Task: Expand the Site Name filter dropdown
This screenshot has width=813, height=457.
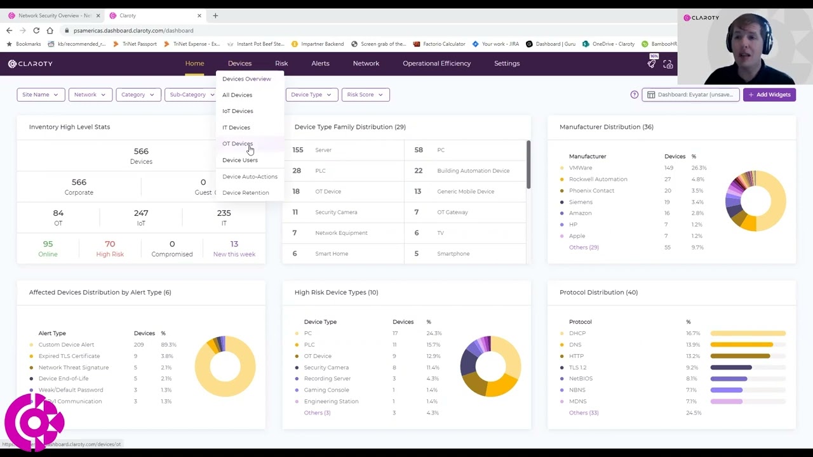Action: tap(40, 95)
